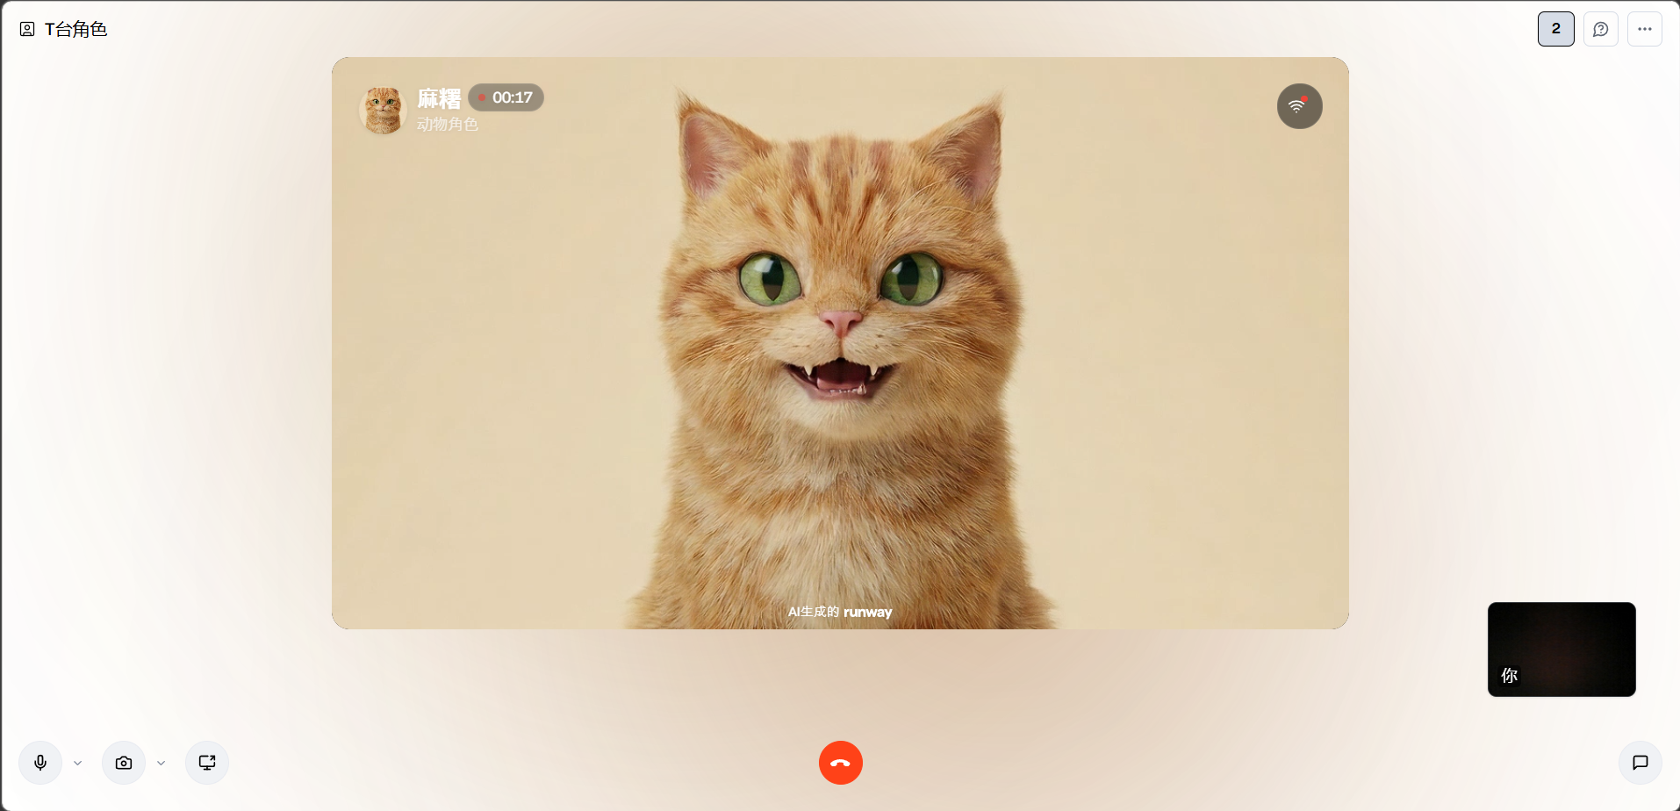1680x811 pixels.
Task: Start screen sharing with the monitor icon
Action: (207, 763)
